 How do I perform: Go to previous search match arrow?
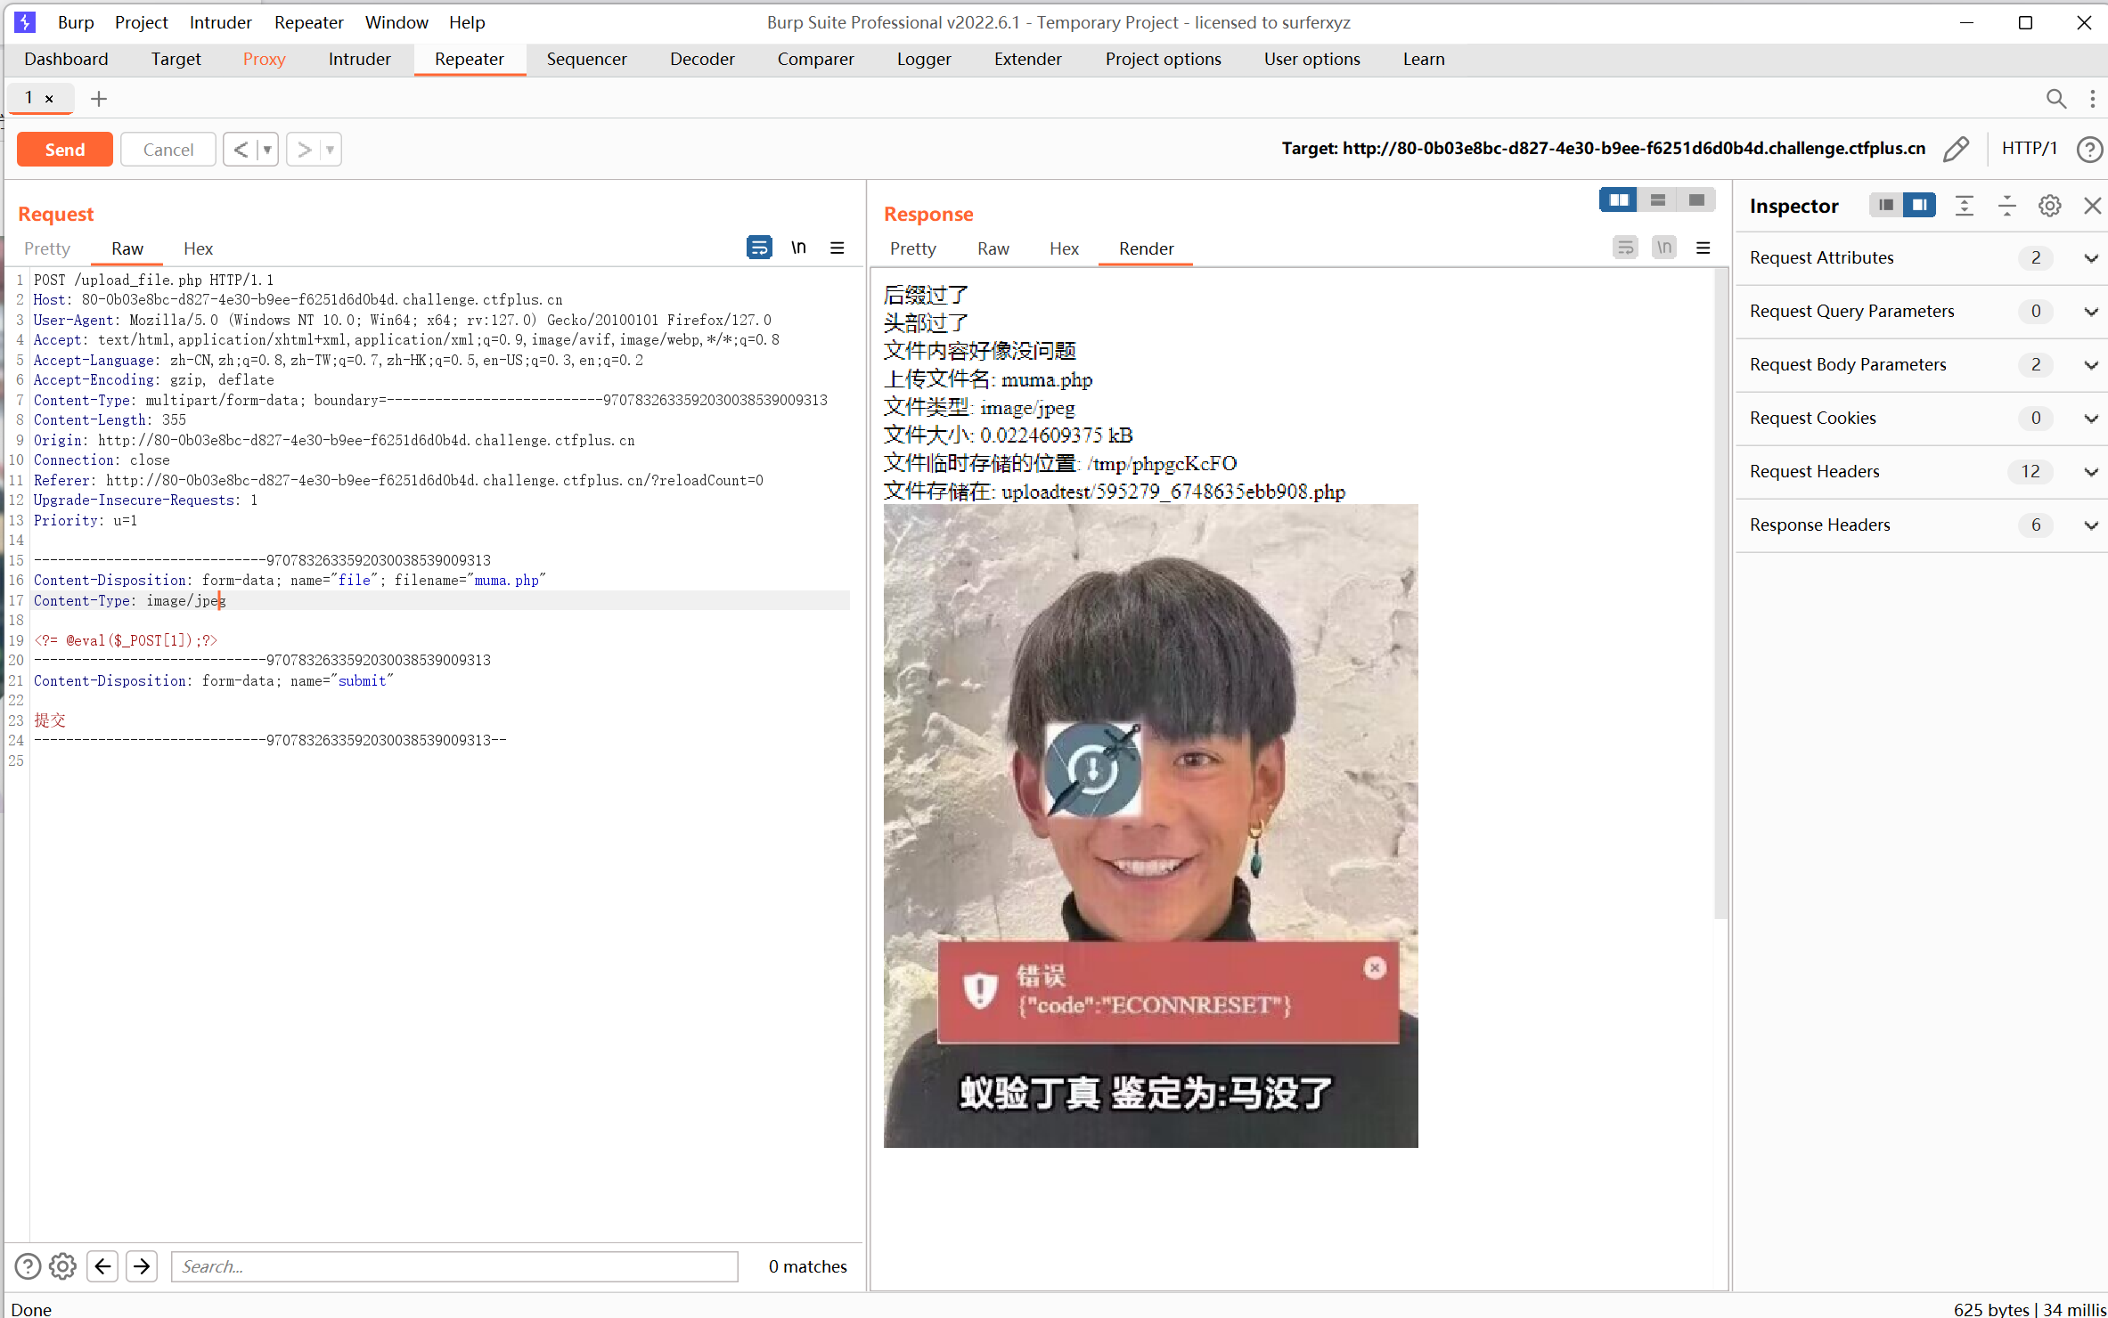click(102, 1265)
